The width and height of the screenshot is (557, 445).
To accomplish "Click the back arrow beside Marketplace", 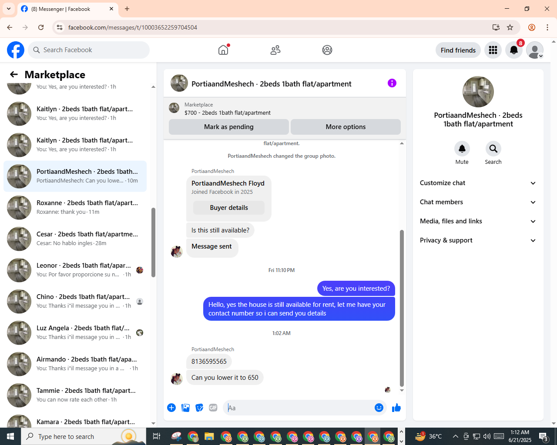I will (x=14, y=74).
